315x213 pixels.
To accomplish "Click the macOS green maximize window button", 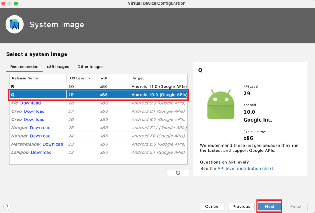I will click(x=16, y=3).
